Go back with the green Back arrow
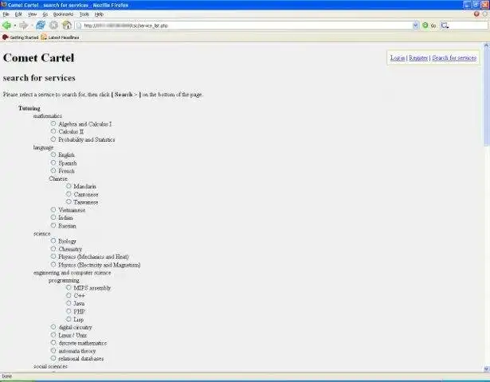490x382 pixels. [6, 25]
